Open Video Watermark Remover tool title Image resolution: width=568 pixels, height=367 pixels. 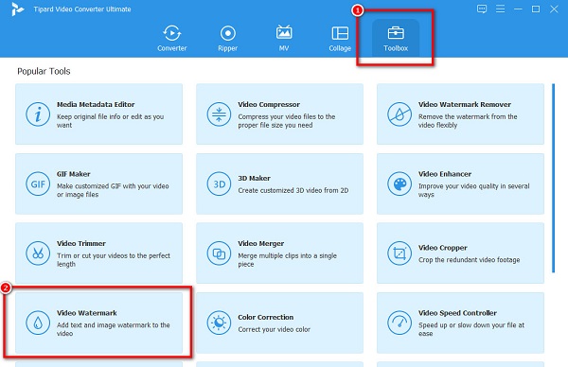[x=465, y=105]
